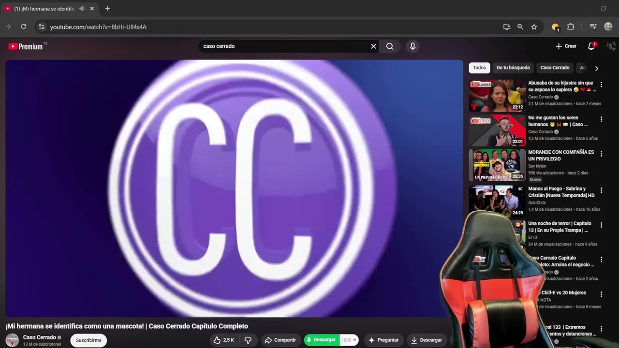Screen dimensions: 619x348
Task: Open options for Abusaba de su hijastra video
Action: [601, 85]
